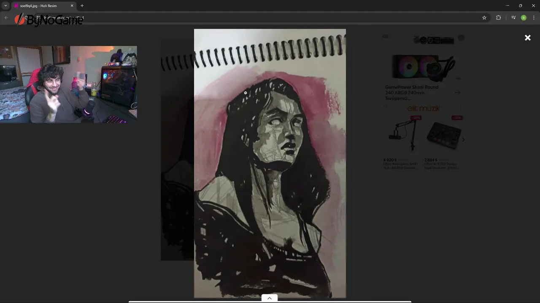Minimize the Chrome window

(508, 5)
